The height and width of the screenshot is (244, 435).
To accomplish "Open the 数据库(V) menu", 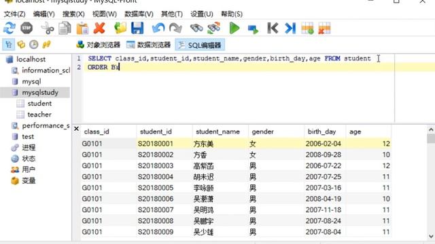I will (x=139, y=14).
